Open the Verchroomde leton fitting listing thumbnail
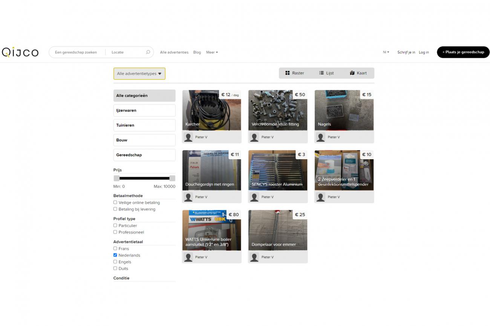Viewport: 490px width, 326px height. (278, 110)
